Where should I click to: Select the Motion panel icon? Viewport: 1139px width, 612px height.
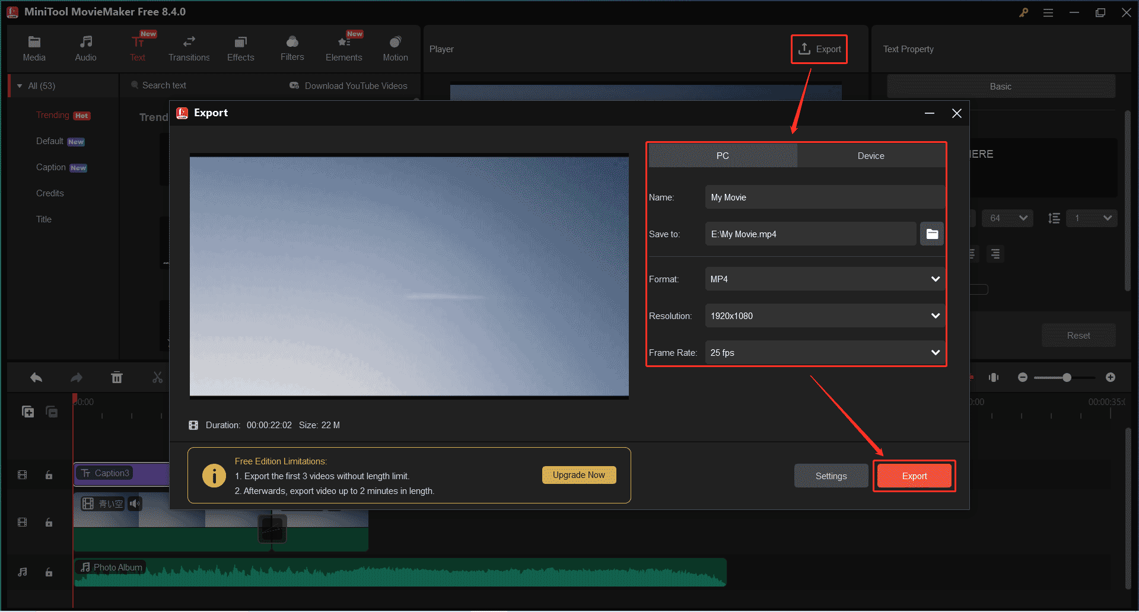tap(395, 47)
